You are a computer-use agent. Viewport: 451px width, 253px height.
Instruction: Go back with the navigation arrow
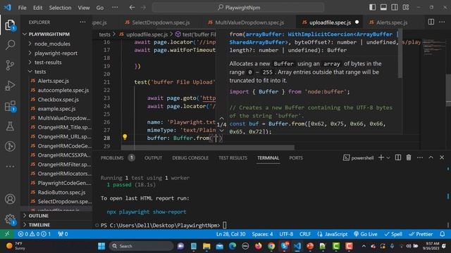tap(132, 8)
